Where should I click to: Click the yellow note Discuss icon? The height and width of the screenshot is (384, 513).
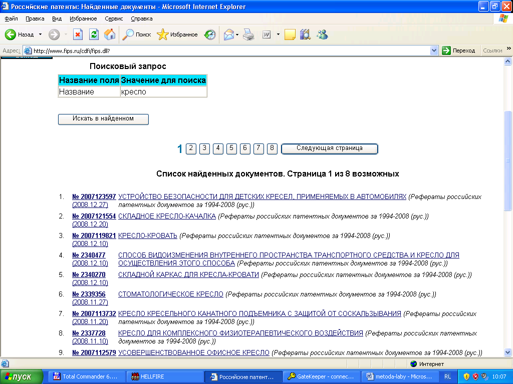coord(290,34)
